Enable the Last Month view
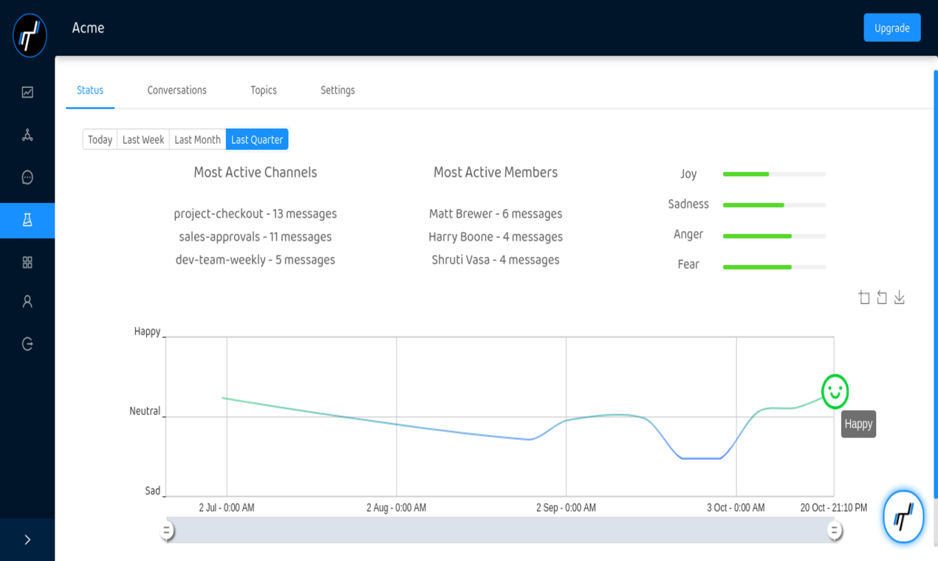 (196, 139)
